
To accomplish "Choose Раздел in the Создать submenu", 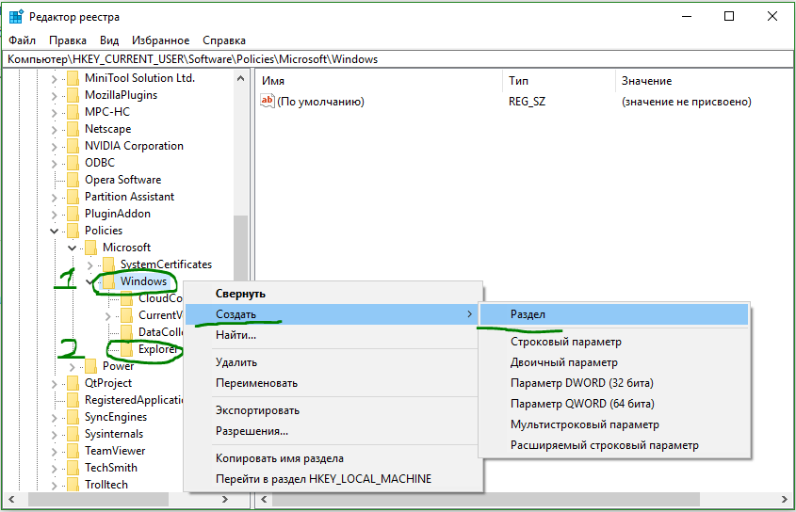I will pos(528,314).
